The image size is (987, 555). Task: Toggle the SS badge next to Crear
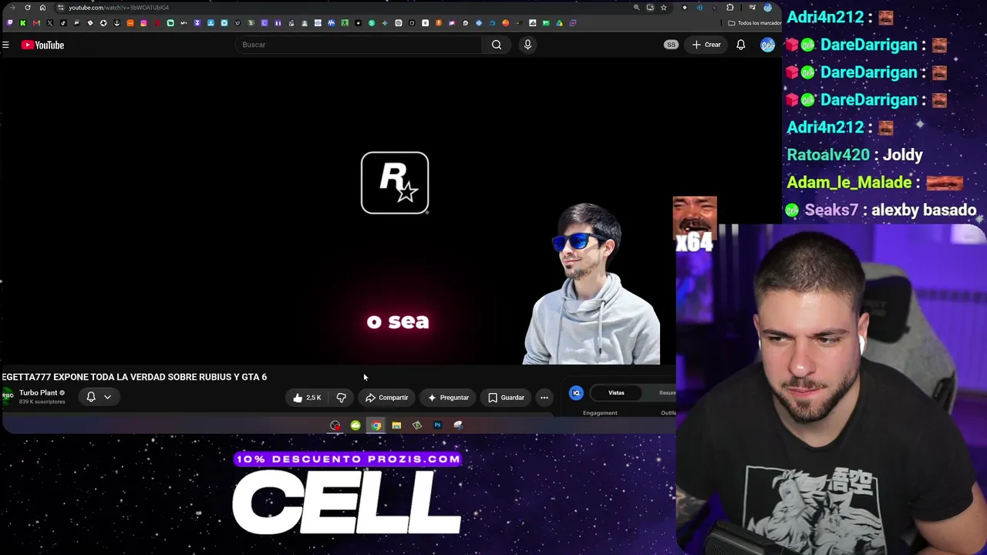(x=671, y=45)
